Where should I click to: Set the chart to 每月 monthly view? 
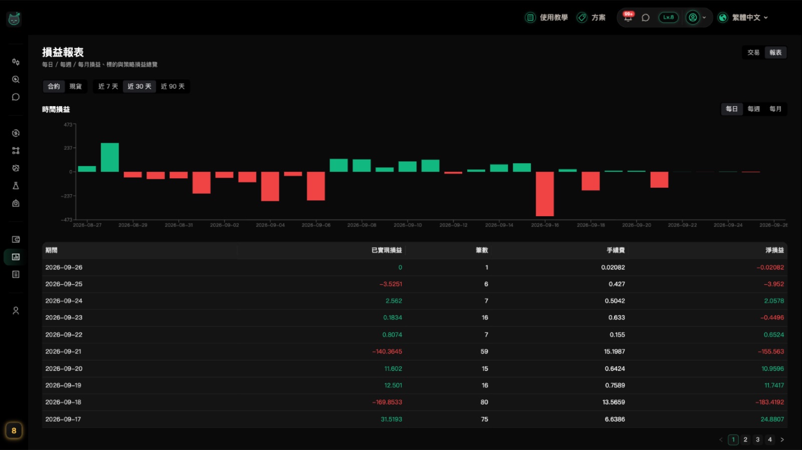(x=775, y=109)
